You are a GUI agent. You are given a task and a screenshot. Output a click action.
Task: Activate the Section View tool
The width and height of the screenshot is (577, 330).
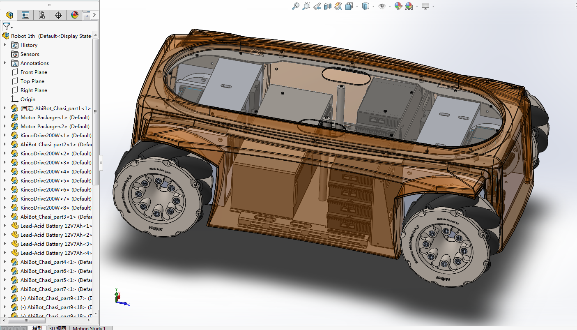click(x=328, y=6)
